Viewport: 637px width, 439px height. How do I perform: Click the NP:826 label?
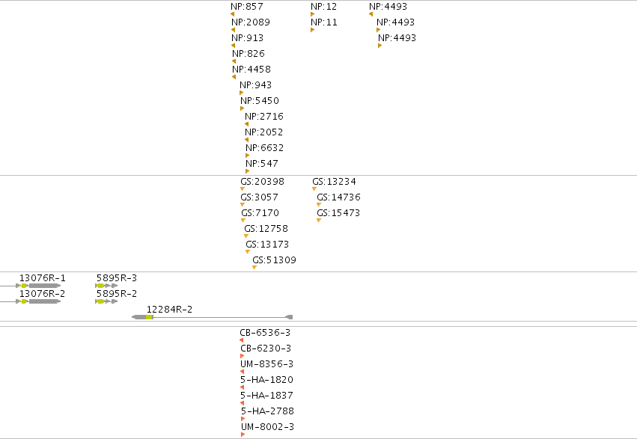(x=249, y=54)
